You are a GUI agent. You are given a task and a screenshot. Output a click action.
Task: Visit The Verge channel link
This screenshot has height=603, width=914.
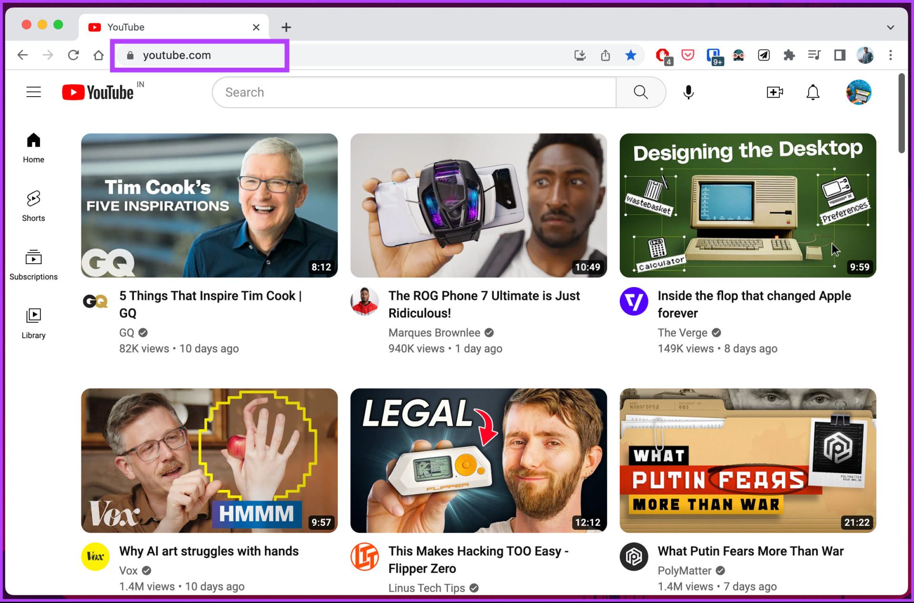(x=682, y=333)
